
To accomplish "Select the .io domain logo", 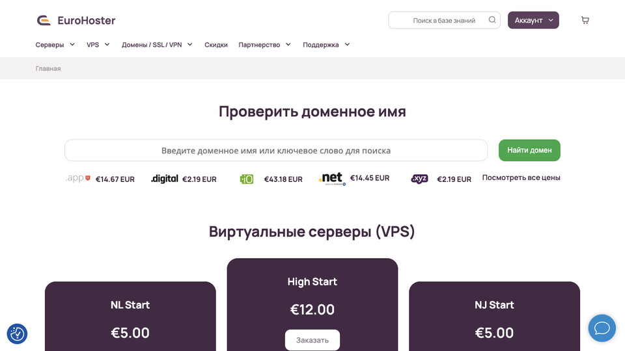I will click(246, 179).
